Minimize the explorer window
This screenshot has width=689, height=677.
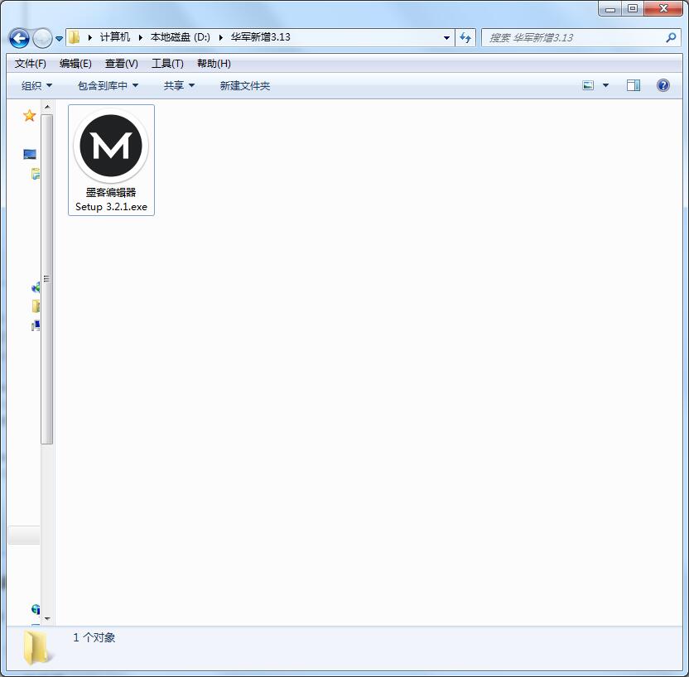click(x=609, y=9)
